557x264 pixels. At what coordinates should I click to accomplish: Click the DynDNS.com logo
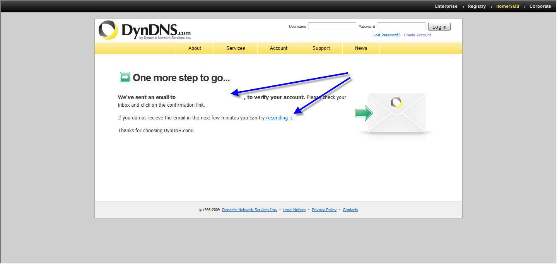tap(145, 30)
